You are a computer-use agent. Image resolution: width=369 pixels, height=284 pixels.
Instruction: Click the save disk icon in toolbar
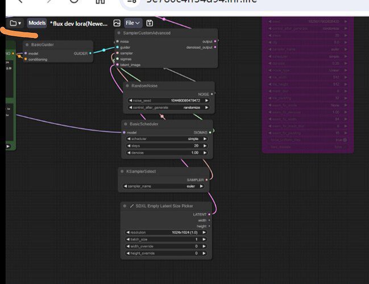150,23
